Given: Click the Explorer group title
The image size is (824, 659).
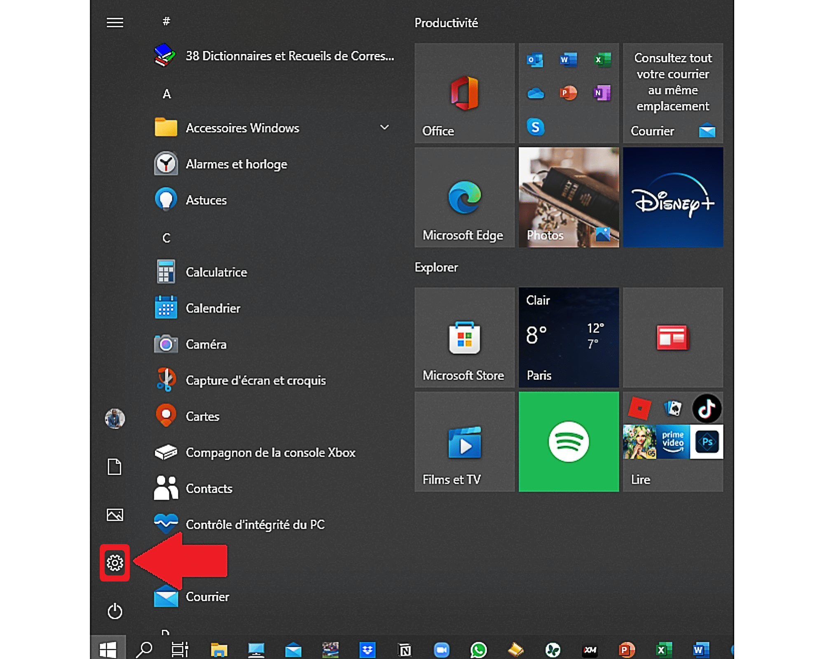Looking at the screenshot, I should click(x=436, y=267).
